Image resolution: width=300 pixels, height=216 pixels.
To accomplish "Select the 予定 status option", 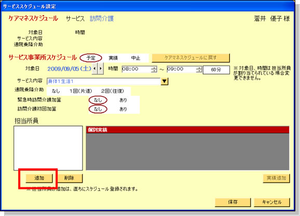I will coord(91,58).
